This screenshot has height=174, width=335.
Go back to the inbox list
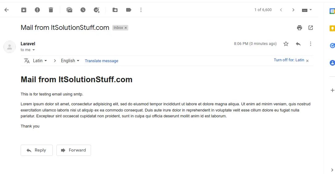pos(6,10)
